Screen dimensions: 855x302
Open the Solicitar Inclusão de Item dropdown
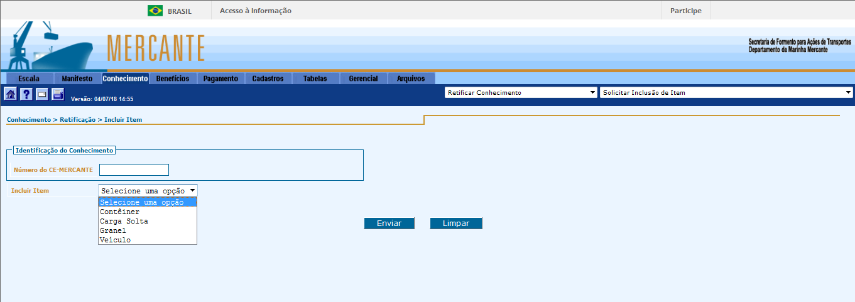(x=726, y=92)
